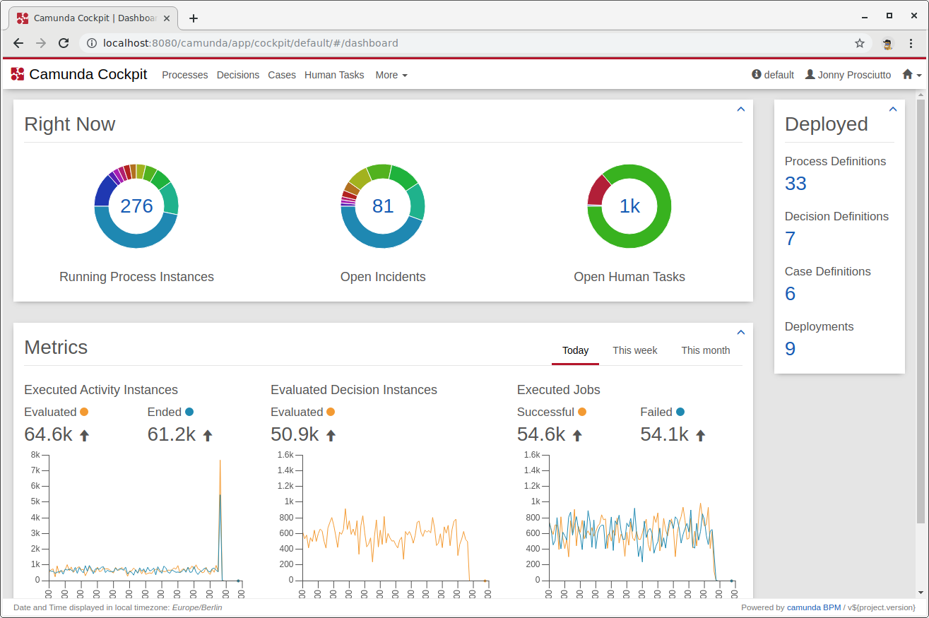This screenshot has width=929, height=618.
Task: Switch metrics to This month
Action: [706, 350]
